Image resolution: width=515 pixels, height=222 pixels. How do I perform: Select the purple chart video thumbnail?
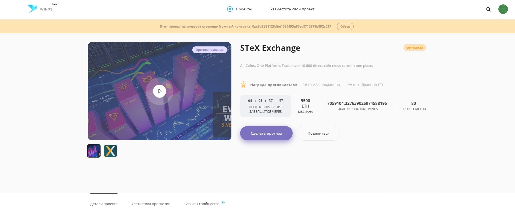coord(94,151)
